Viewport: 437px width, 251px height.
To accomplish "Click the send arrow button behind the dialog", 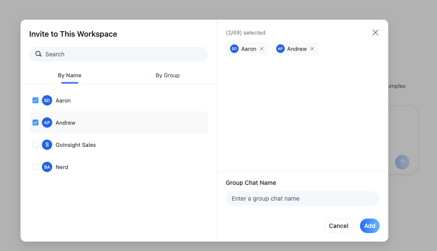I will click(402, 162).
